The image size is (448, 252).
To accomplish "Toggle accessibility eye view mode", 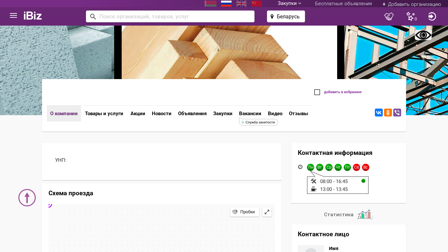I will [423, 35].
